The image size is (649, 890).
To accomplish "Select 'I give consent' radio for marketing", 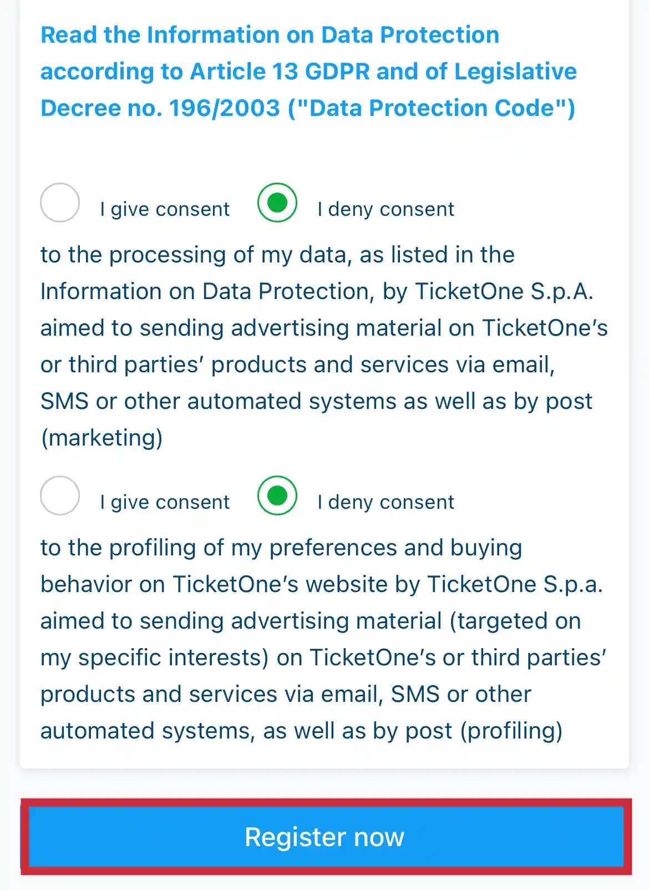I will click(60, 203).
